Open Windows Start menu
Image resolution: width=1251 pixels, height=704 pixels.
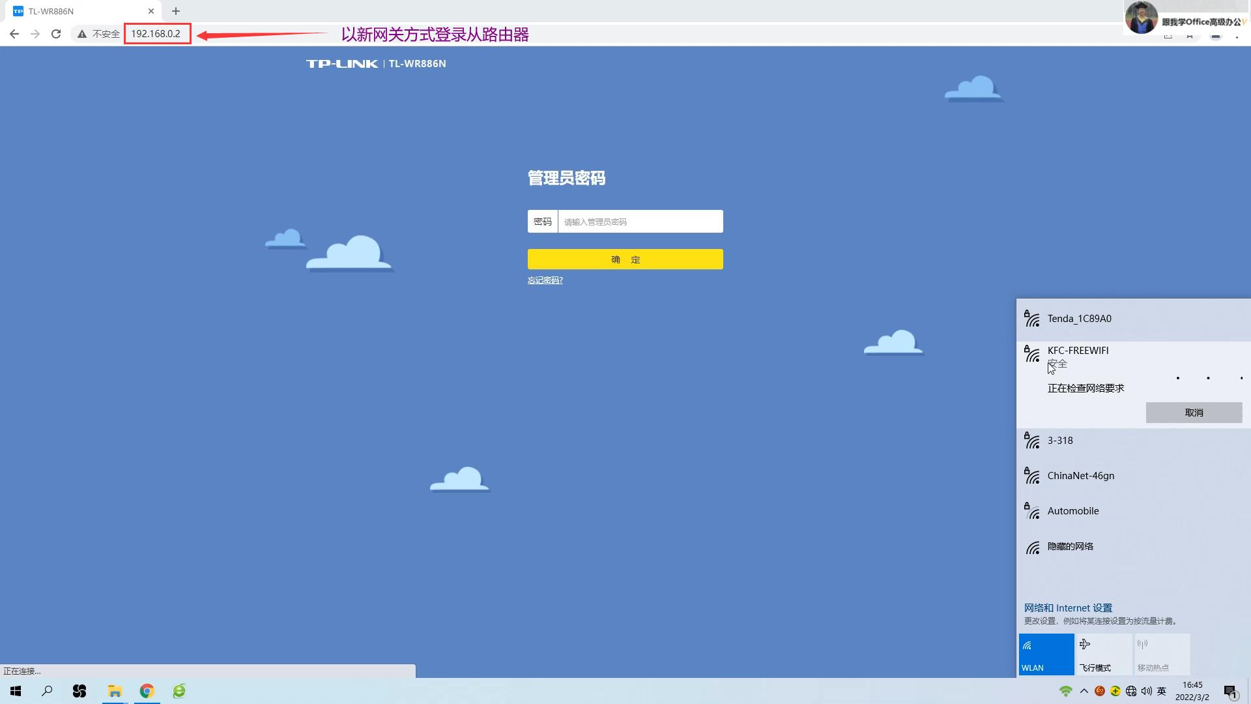[x=16, y=691]
